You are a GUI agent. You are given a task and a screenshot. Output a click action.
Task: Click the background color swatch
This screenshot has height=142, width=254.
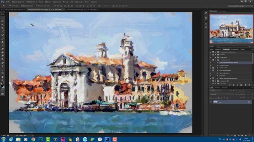point(4,87)
